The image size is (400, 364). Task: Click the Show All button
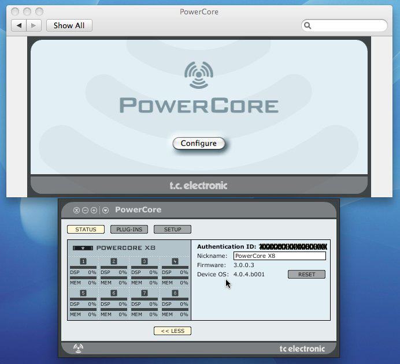pos(69,25)
